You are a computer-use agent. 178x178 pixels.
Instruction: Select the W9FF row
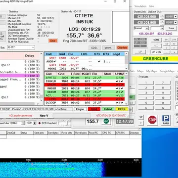click(85, 58)
